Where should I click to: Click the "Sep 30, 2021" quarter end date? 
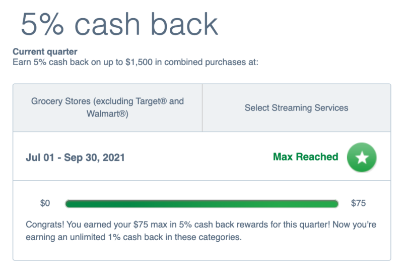[96, 158]
